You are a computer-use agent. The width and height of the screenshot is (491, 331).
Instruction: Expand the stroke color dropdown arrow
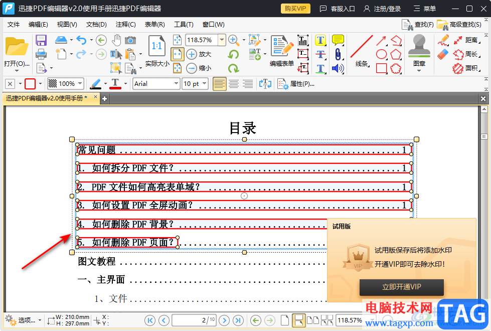pos(40,84)
